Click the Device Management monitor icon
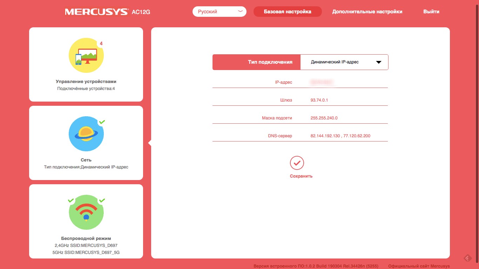479x269 pixels. point(86,55)
